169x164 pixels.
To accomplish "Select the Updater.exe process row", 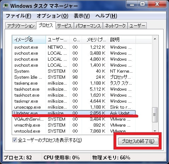I will coord(74,113).
